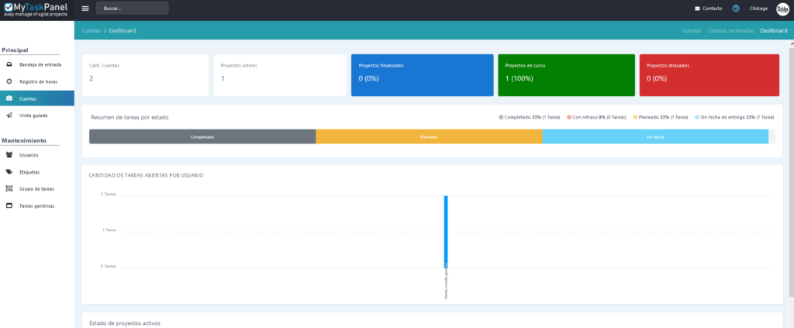Open the green Proyectos en curso card

[x=566, y=75]
